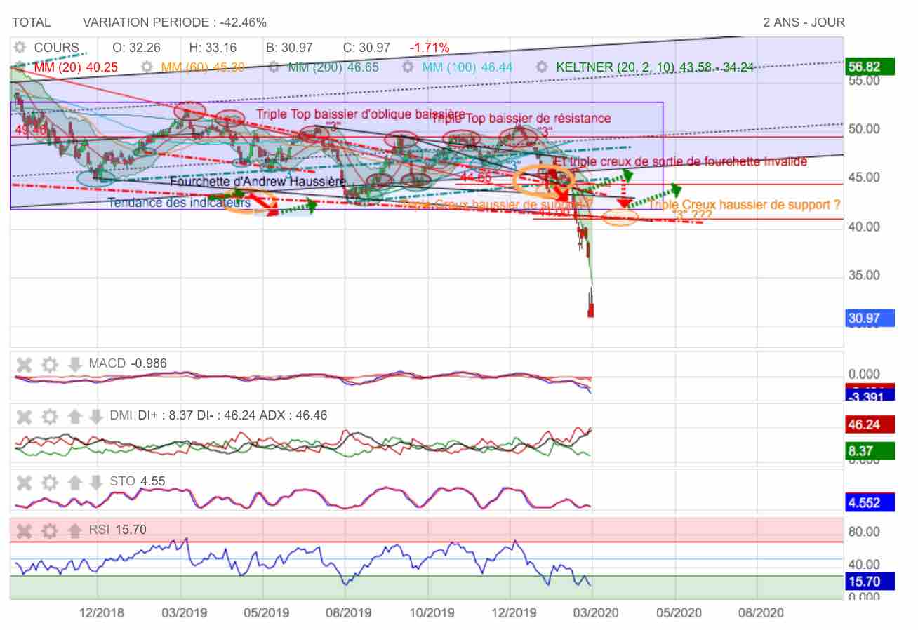The width and height of the screenshot is (918, 630).
Task: Click the O: 32.26 open value
Action: pyautogui.click(x=136, y=48)
